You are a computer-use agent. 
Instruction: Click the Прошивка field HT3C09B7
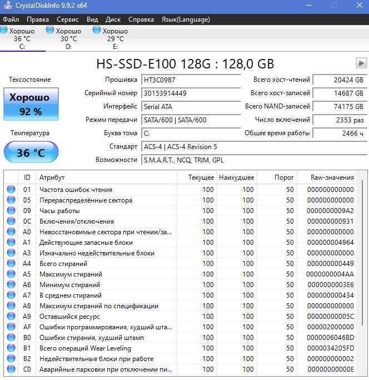191,80
